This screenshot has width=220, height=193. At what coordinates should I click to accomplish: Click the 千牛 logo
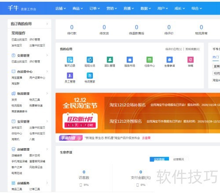click(x=13, y=8)
